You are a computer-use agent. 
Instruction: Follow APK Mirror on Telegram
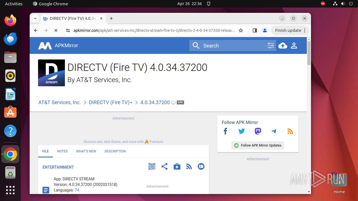point(274,131)
